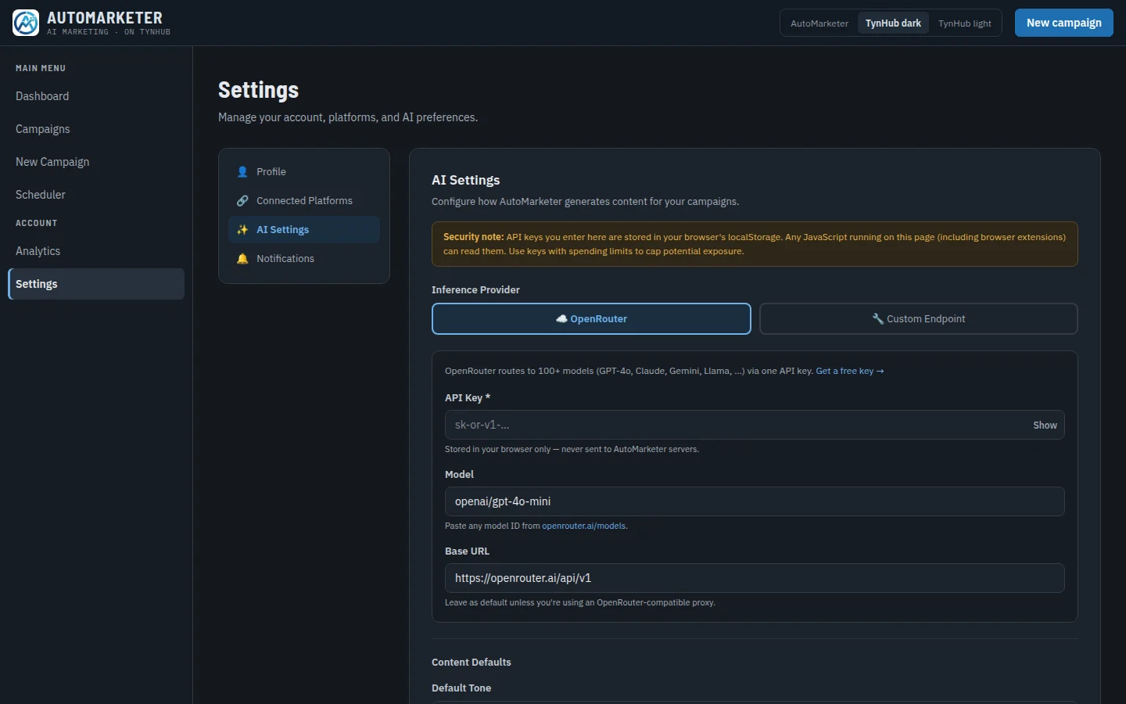The height and width of the screenshot is (704, 1126).
Task: Open the AI Settings tab
Action: [304, 230]
